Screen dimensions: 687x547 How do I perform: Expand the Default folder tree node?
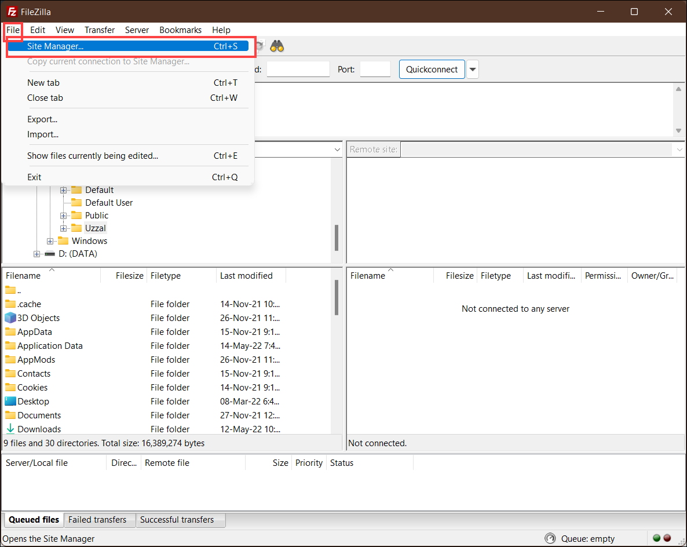click(x=64, y=190)
